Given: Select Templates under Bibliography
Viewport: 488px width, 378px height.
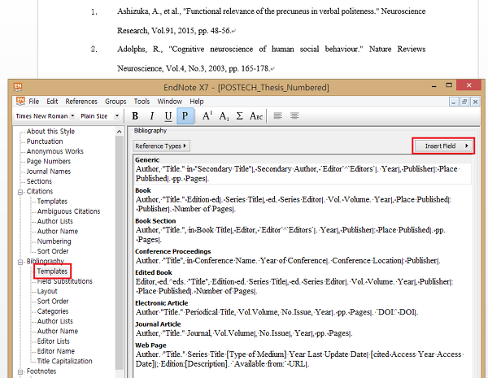Looking at the screenshot, I should tap(52, 272).
